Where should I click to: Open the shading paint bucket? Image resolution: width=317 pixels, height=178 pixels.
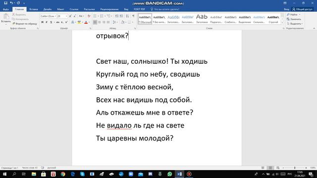123,22
